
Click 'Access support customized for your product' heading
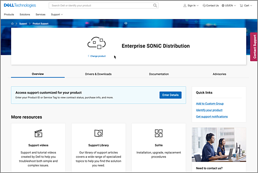[x=48, y=93]
